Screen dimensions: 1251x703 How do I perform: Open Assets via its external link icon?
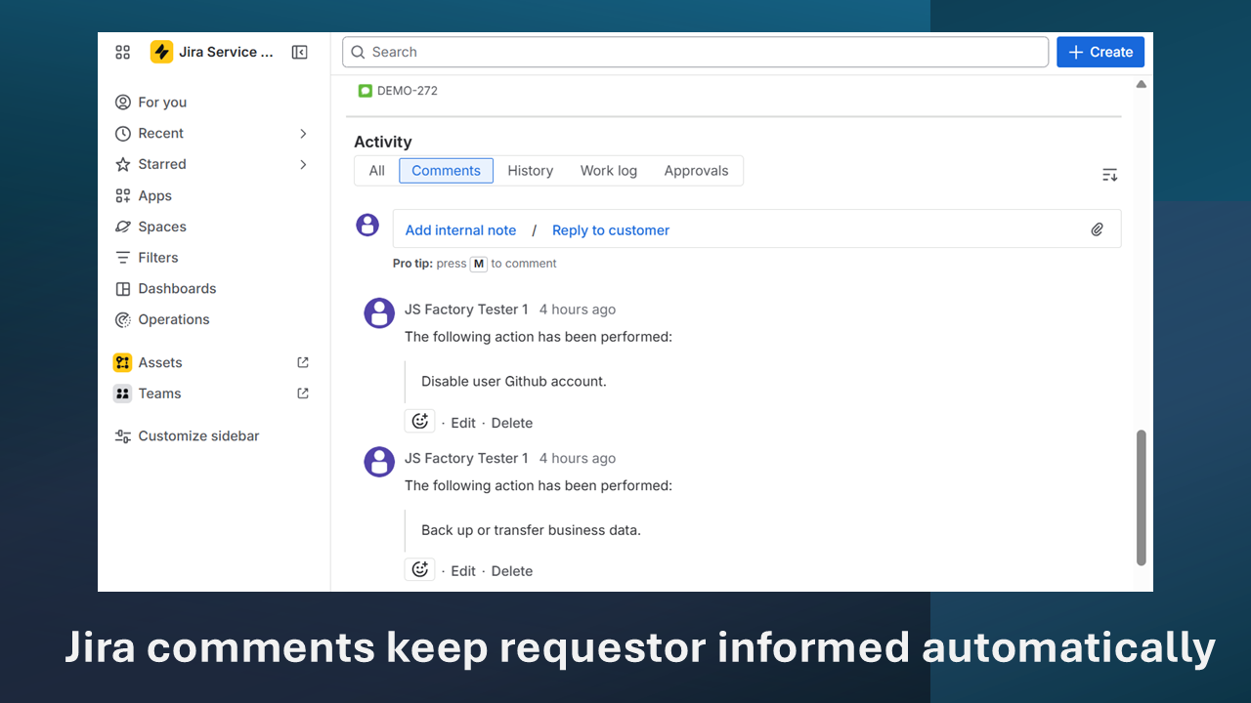[303, 362]
